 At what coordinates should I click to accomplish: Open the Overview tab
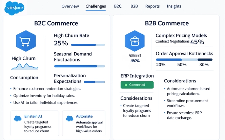pyautogui.click(x=70, y=6)
